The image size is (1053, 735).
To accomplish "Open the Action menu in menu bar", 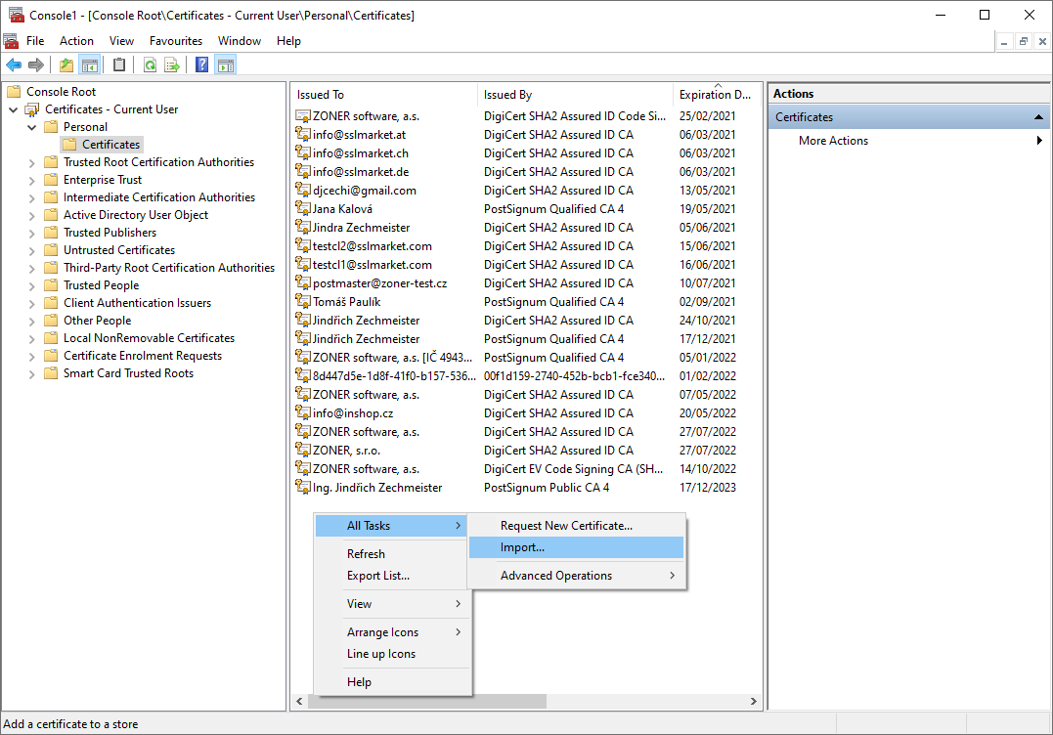I will (76, 41).
